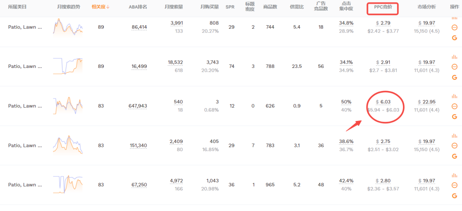
Task: Open the search trend chart in the 86,414 row
Action: [68, 27]
